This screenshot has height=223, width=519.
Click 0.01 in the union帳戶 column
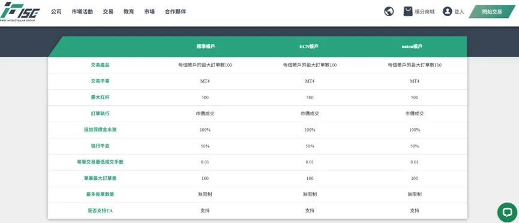point(415,162)
